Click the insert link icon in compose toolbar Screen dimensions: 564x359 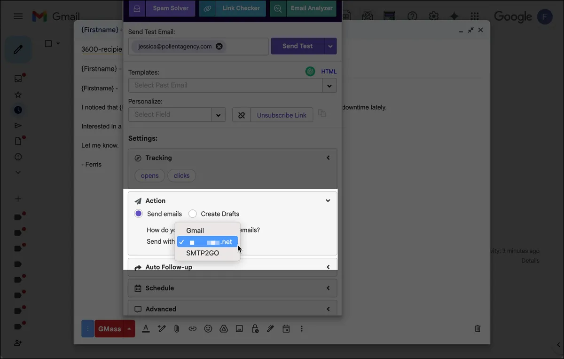(192, 328)
